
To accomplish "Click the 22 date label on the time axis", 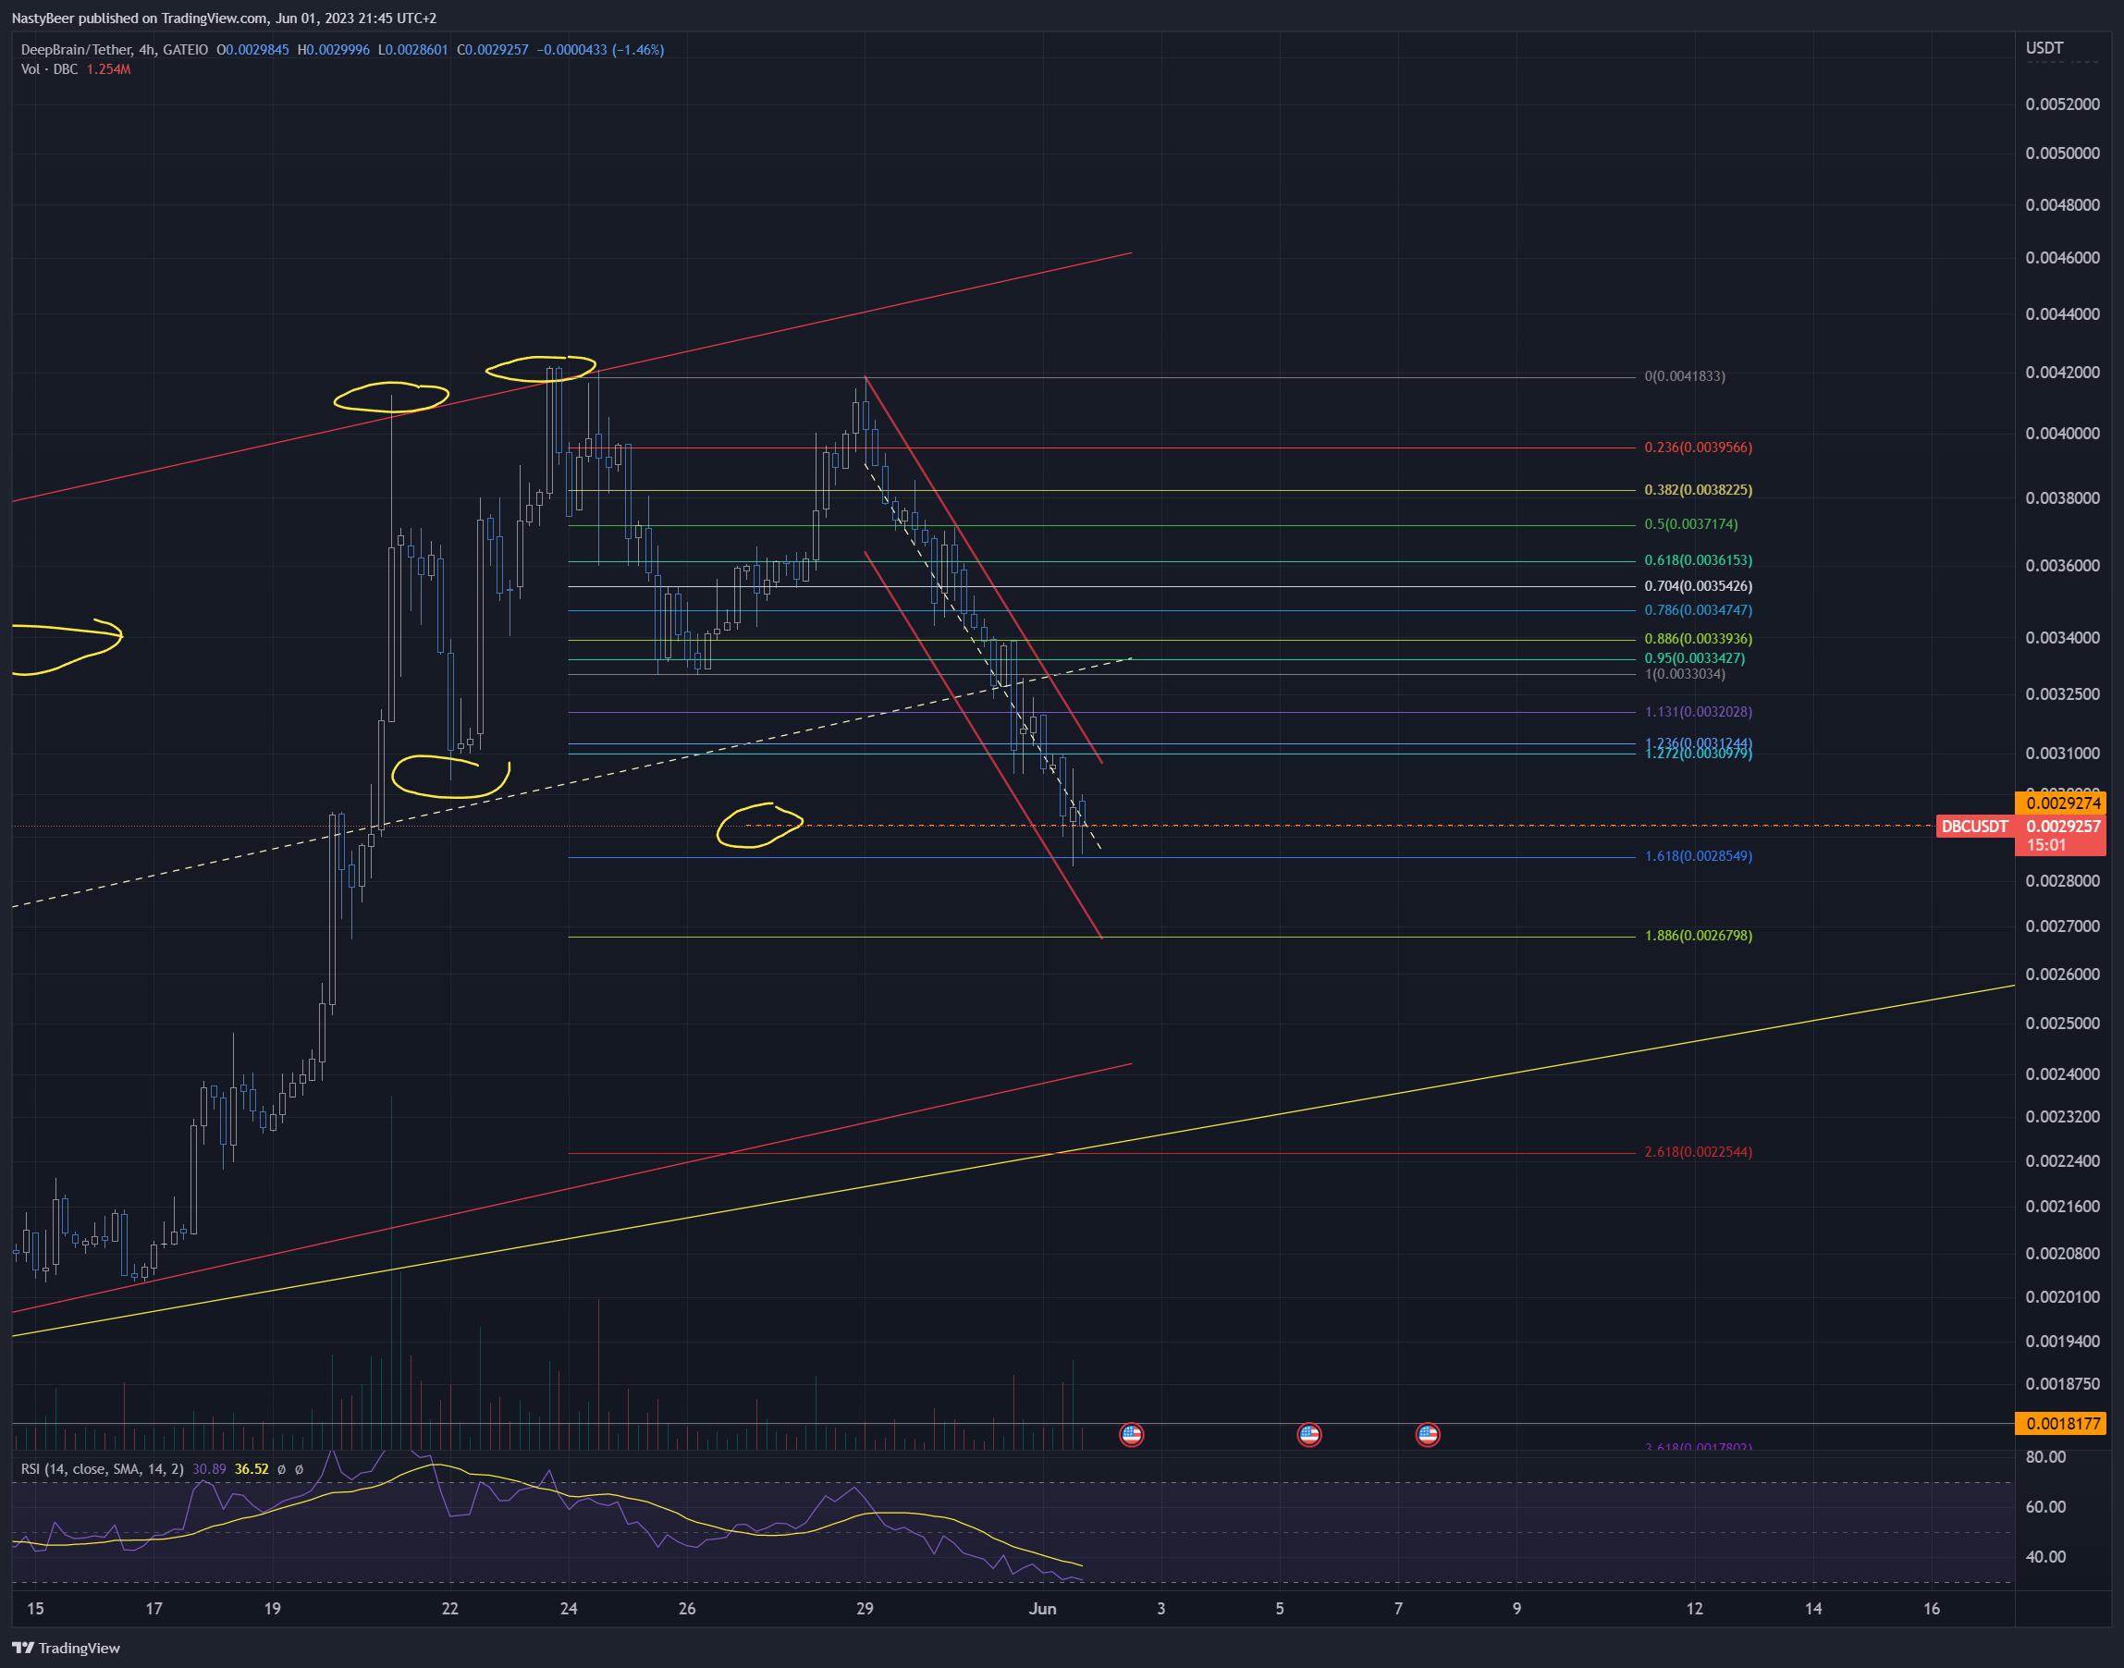I will click(x=449, y=1609).
